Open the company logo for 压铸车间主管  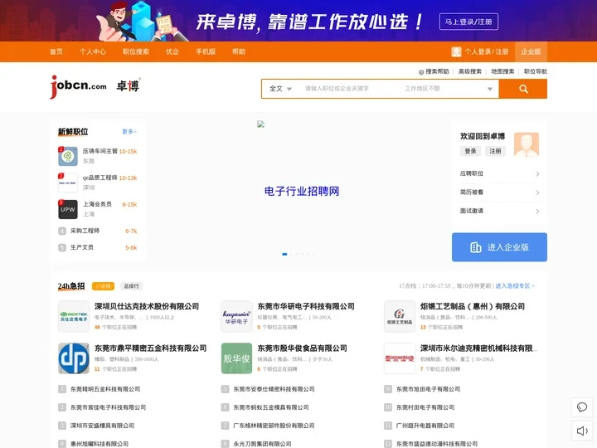68,156
